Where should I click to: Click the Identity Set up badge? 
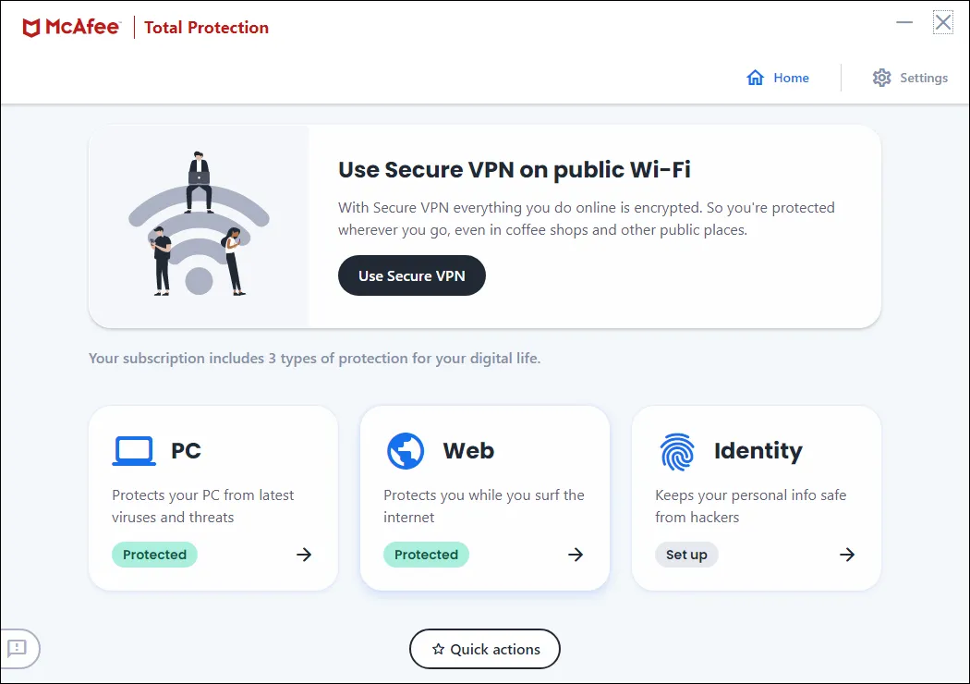pyautogui.click(x=686, y=555)
